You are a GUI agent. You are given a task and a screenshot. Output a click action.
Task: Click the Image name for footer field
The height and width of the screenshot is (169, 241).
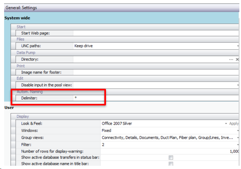[156, 72]
